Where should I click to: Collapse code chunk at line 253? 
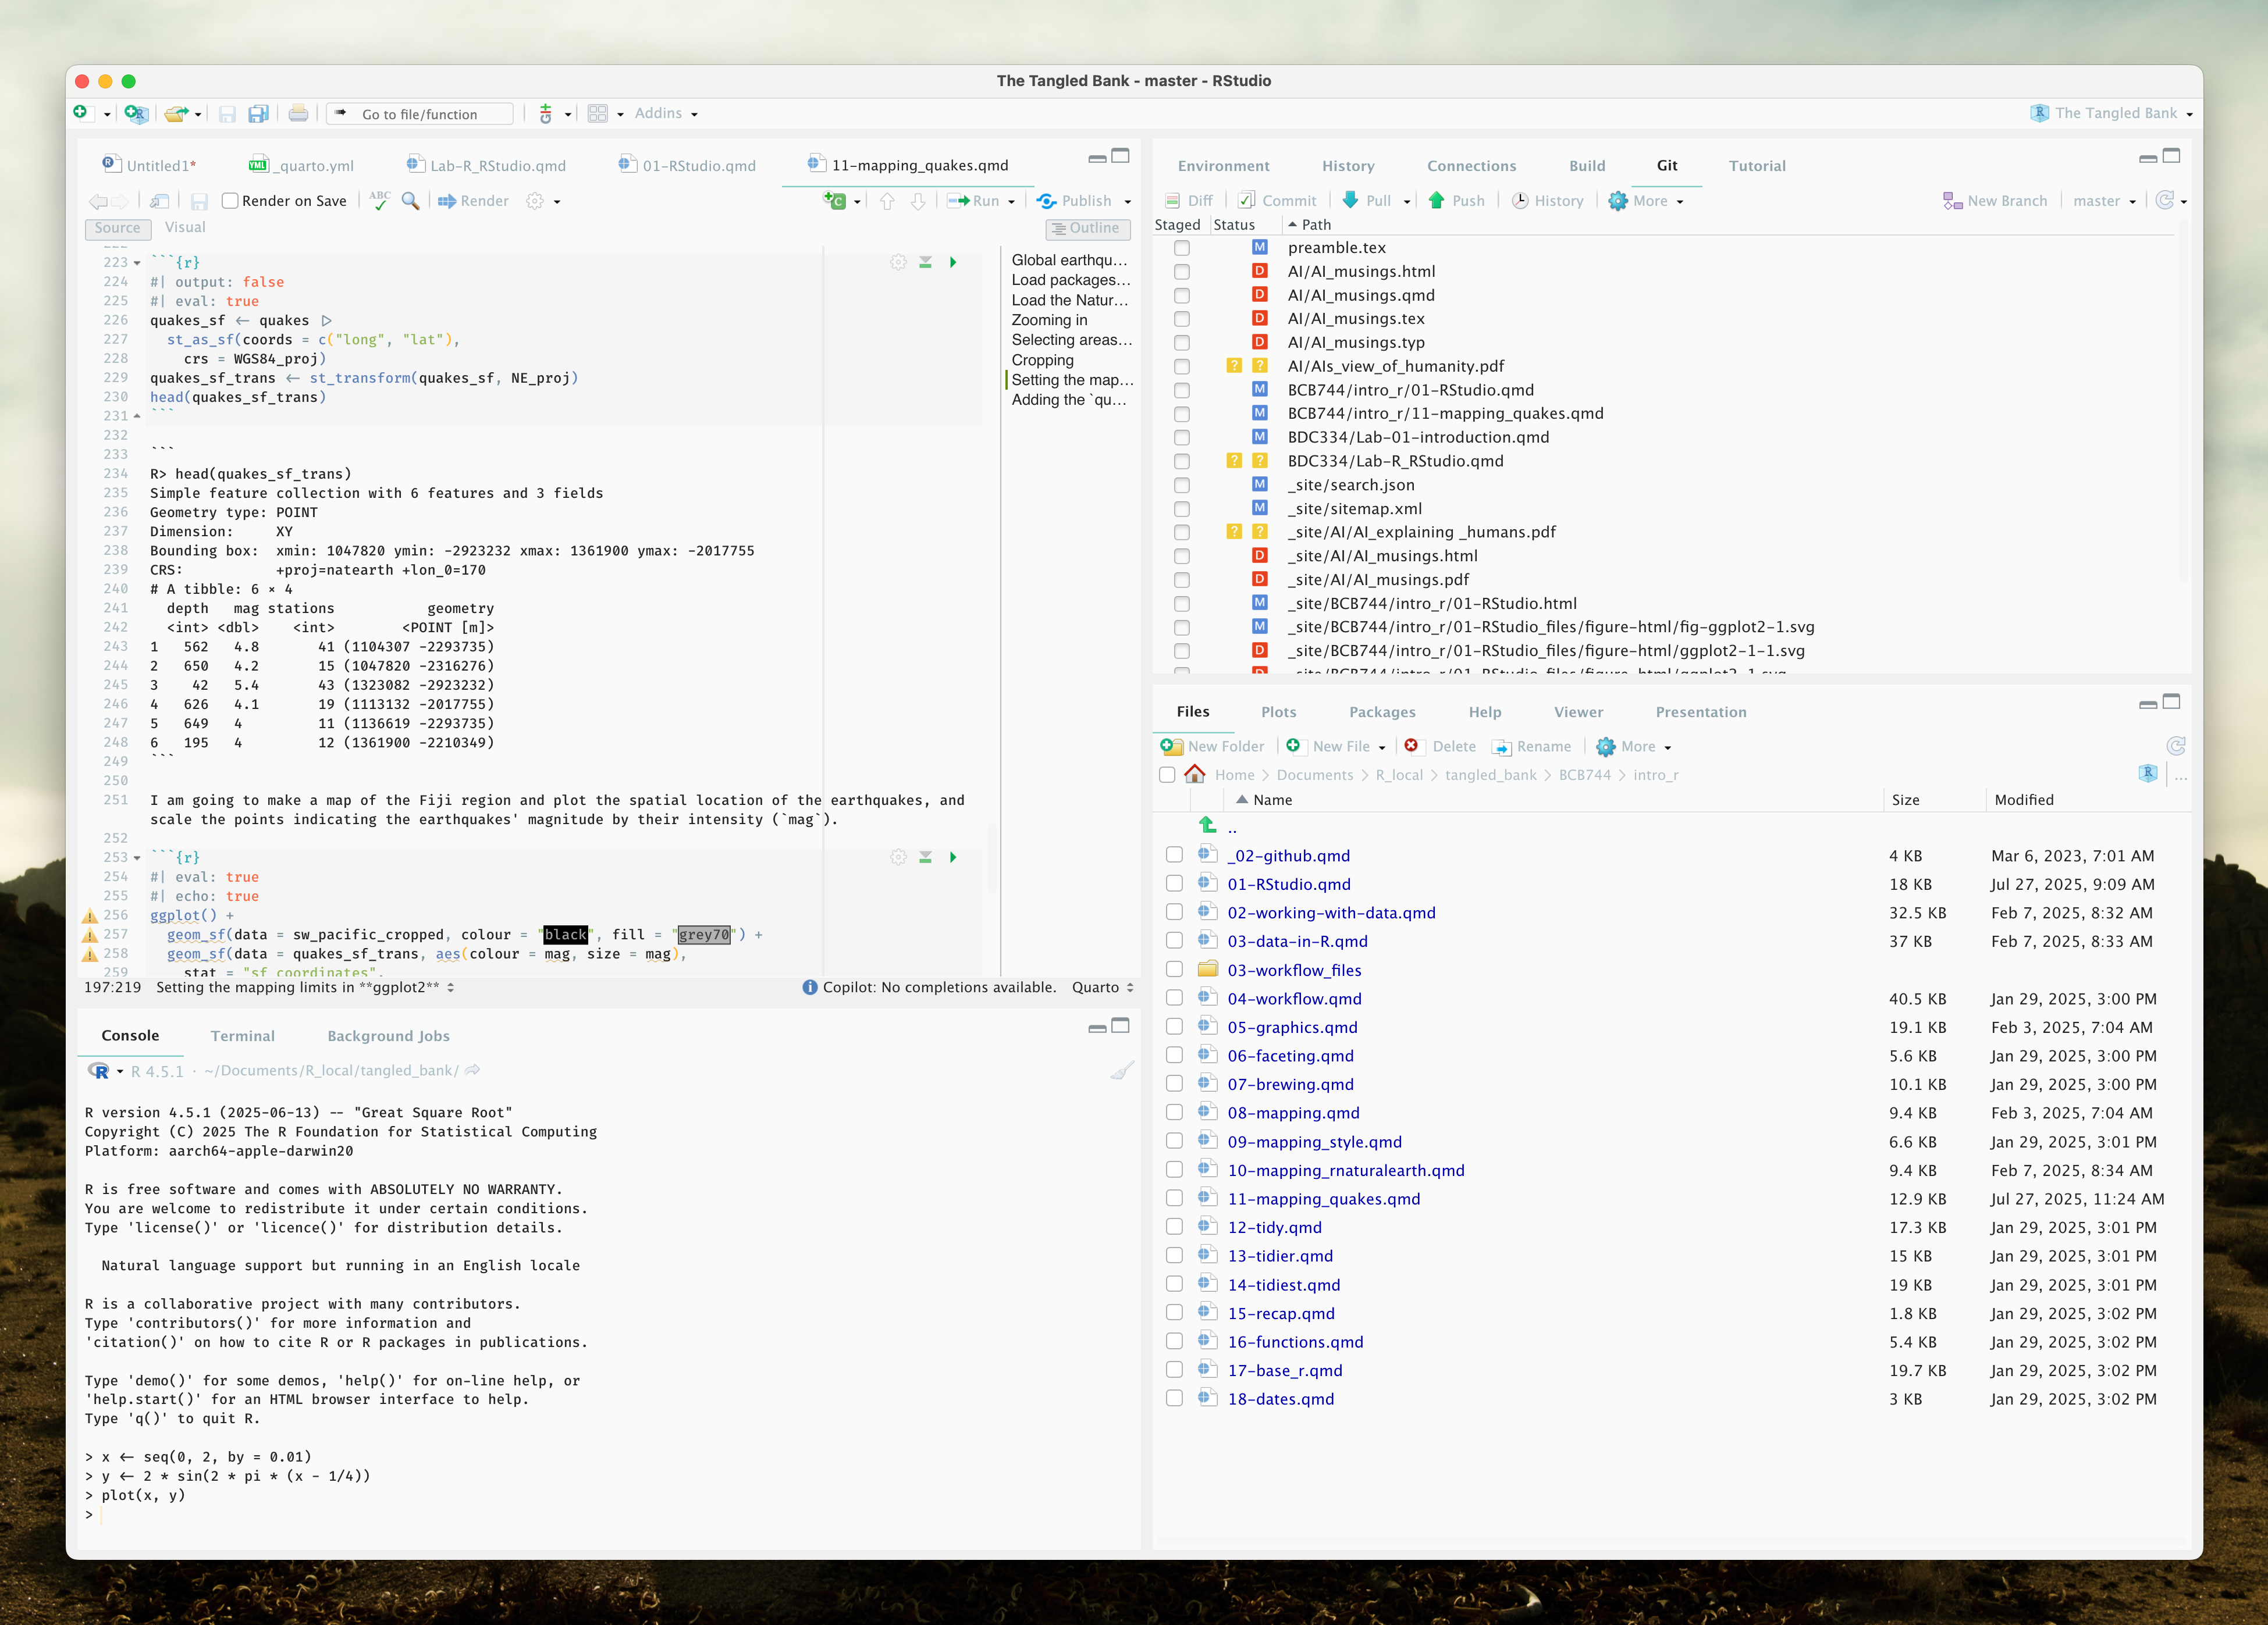point(137,857)
